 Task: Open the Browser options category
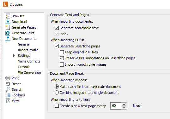18,16
